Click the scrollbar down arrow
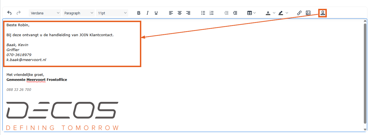 coord(365,129)
